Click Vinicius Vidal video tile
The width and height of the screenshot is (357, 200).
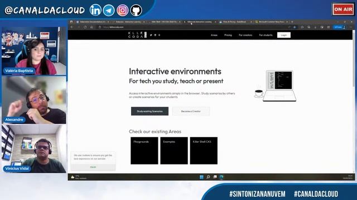(x=34, y=149)
